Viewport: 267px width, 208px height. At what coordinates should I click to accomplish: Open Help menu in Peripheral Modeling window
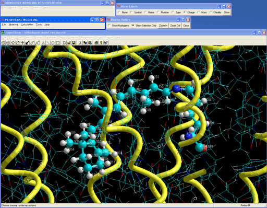47,25
